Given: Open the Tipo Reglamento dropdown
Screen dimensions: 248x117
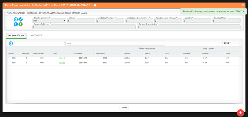Looking at the screenshot, I should [x=49, y=21].
